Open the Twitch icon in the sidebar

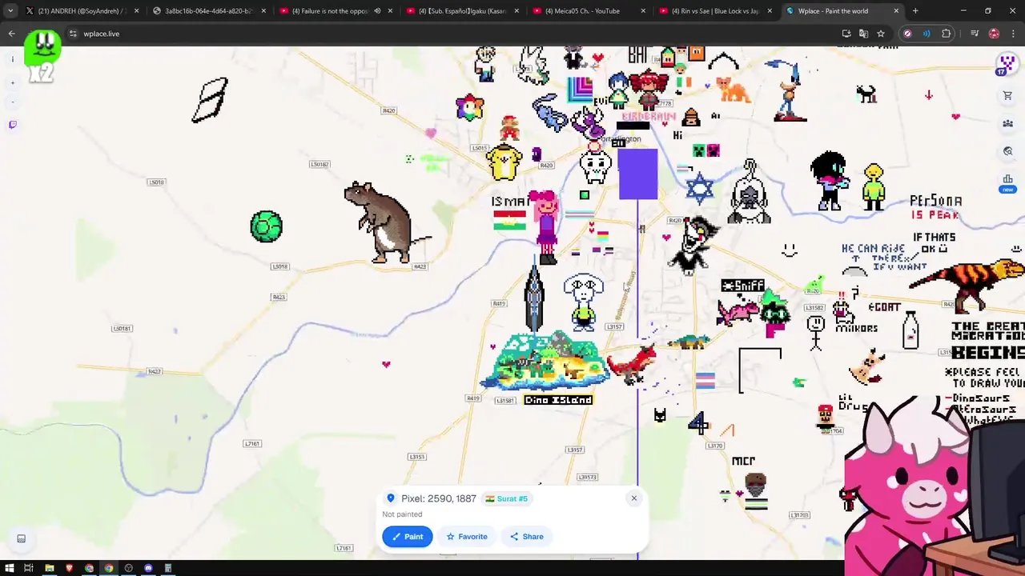tap(13, 125)
